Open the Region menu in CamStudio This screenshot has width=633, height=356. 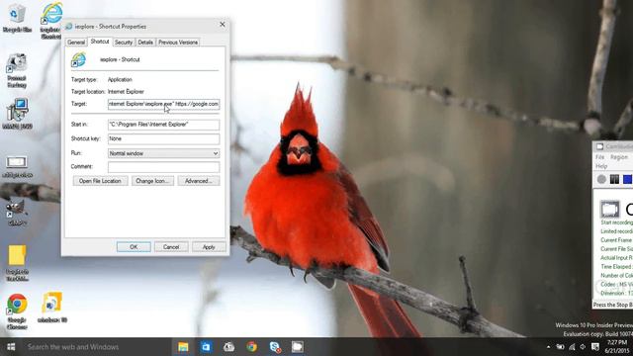[619, 157]
